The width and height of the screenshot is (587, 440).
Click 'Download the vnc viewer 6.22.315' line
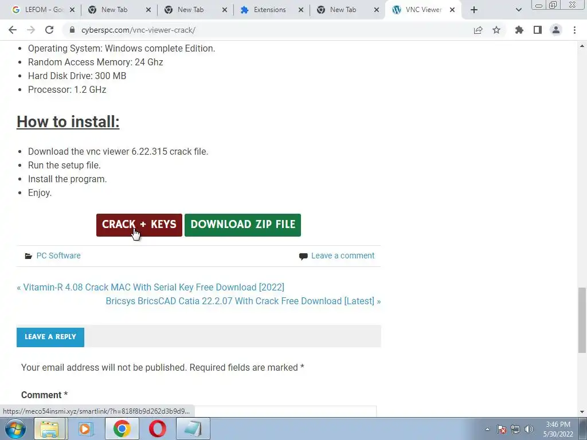click(118, 151)
